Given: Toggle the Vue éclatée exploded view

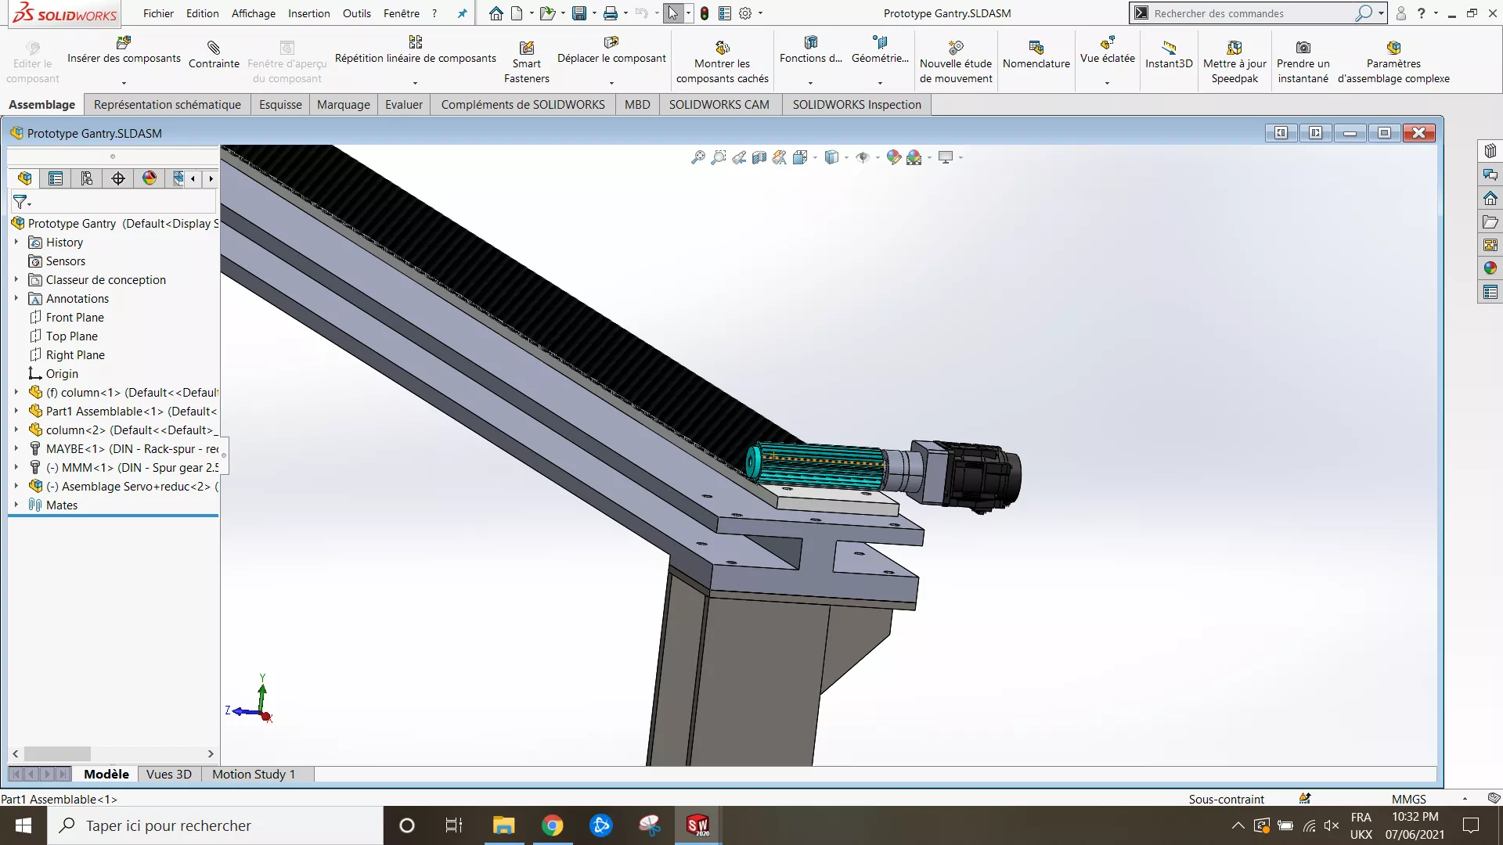Looking at the screenshot, I should click(x=1107, y=50).
